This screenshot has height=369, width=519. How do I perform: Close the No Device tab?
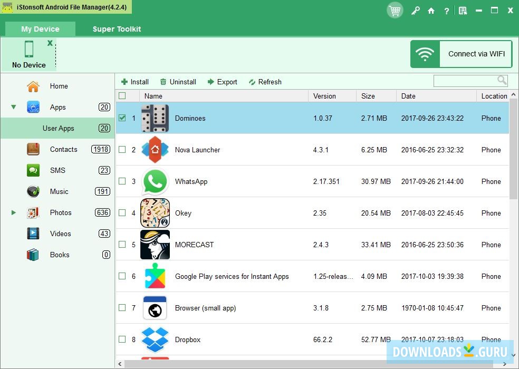pyautogui.click(x=50, y=43)
